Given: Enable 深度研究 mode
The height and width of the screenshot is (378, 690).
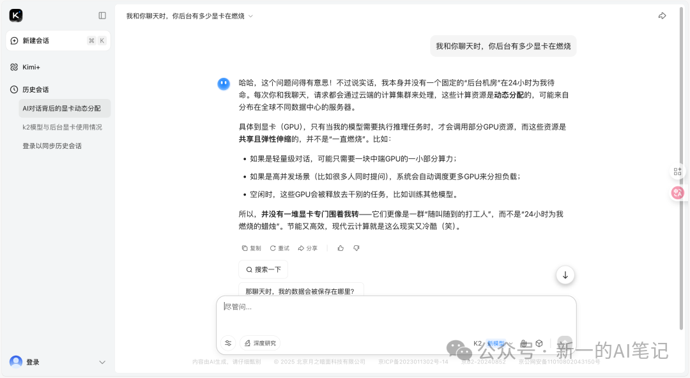Looking at the screenshot, I should pyautogui.click(x=259, y=343).
